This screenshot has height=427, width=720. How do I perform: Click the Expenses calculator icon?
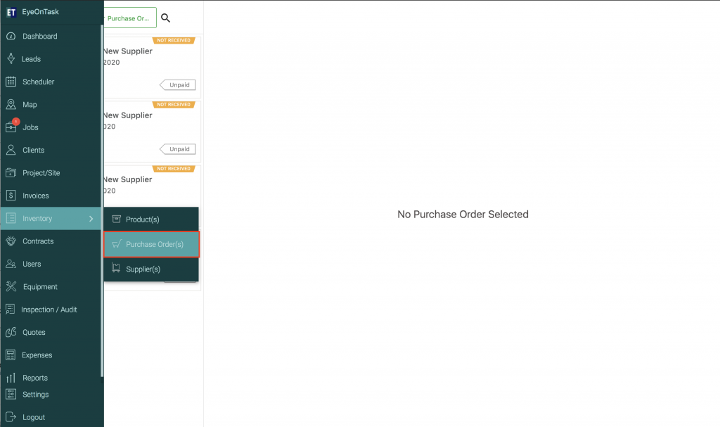click(11, 355)
